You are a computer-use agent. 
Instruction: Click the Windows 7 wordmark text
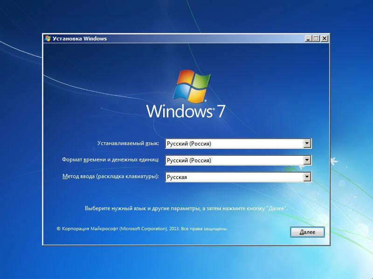click(x=186, y=112)
